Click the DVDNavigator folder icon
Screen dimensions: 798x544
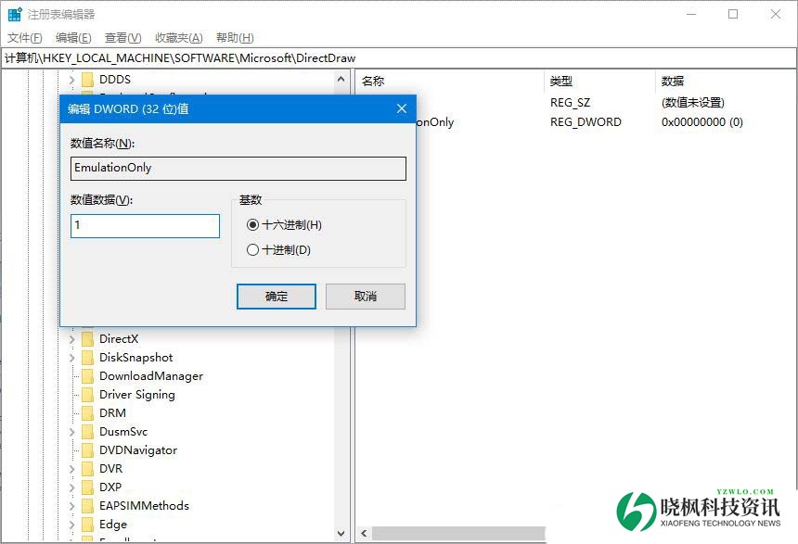coord(87,450)
